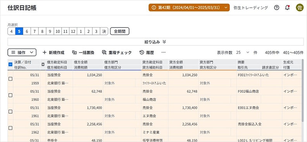This screenshot has height=142, width=307.
Task: Select month 9 tab
Action: point(50,31)
